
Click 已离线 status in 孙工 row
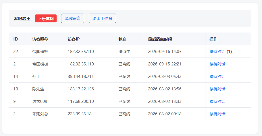[x=124, y=76]
